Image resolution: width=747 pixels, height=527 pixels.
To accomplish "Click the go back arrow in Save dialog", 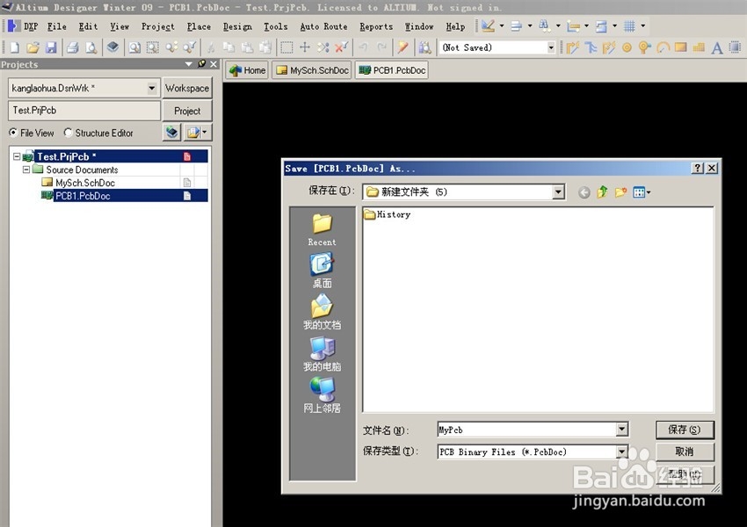I will coord(584,192).
